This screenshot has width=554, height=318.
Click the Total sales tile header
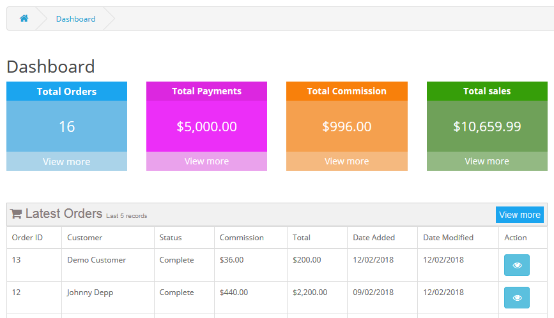pyautogui.click(x=487, y=91)
